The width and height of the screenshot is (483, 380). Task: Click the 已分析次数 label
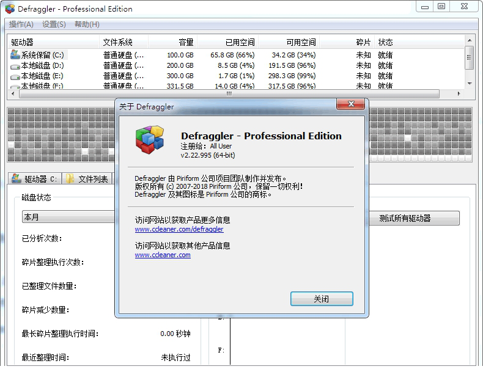[x=42, y=238]
